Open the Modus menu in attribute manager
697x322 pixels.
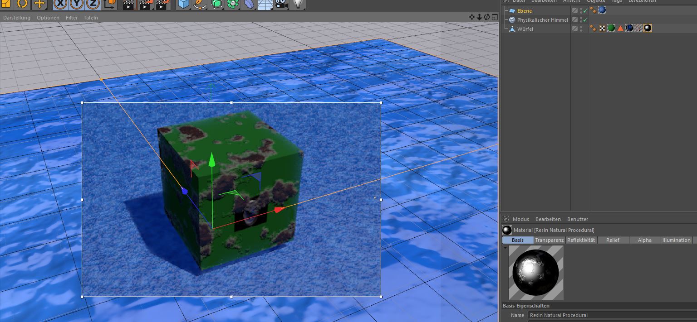tap(520, 219)
